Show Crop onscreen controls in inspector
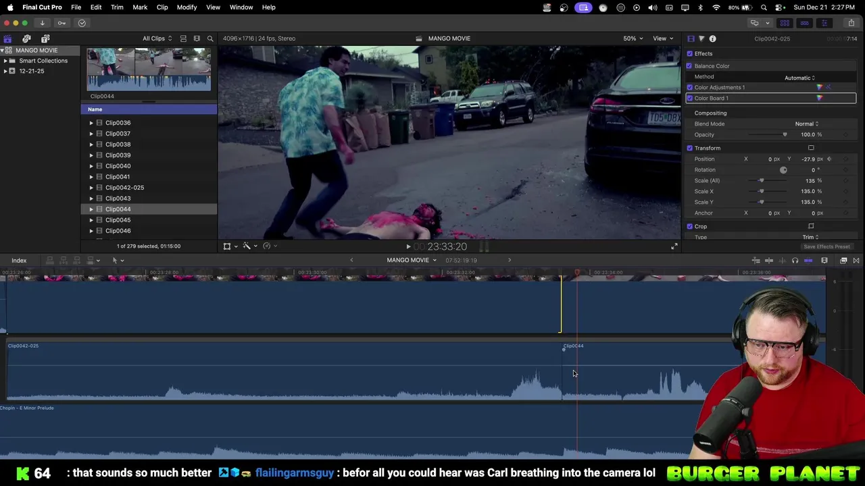The width and height of the screenshot is (865, 486). tap(811, 227)
